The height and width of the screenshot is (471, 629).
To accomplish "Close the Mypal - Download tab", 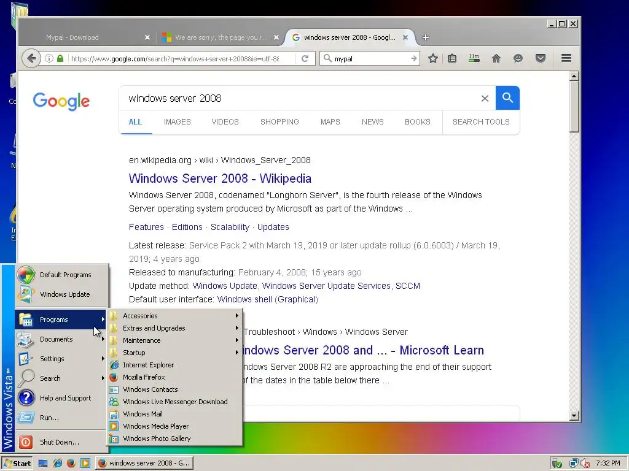I will [x=147, y=37].
